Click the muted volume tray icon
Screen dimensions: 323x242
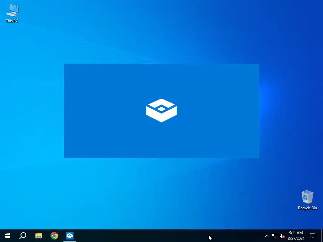(282, 236)
